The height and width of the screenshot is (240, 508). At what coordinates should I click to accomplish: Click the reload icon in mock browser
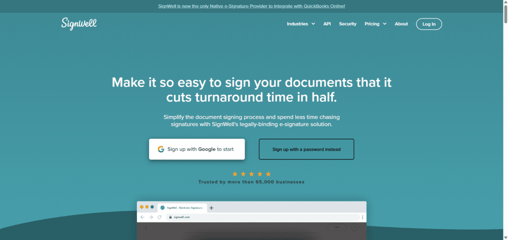(x=159, y=217)
